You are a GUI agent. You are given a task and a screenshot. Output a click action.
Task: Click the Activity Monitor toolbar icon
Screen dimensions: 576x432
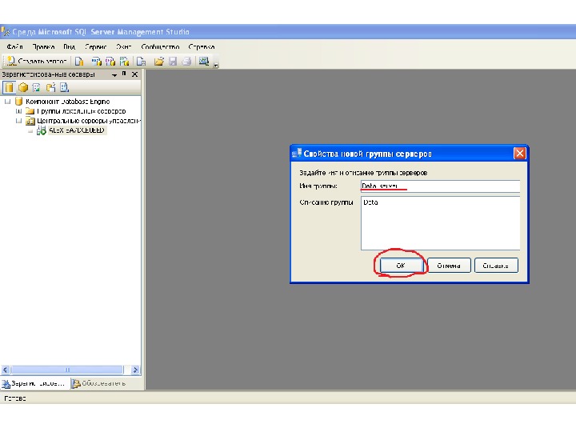coord(204,61)
